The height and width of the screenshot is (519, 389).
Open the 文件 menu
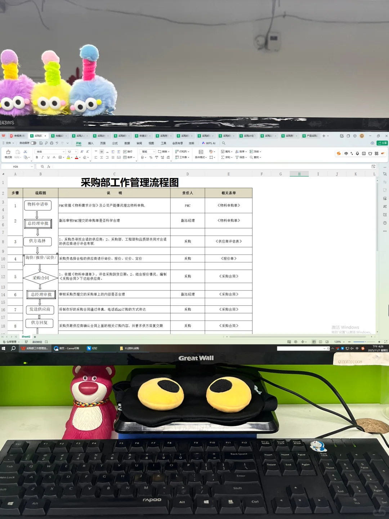pos(8,143)
